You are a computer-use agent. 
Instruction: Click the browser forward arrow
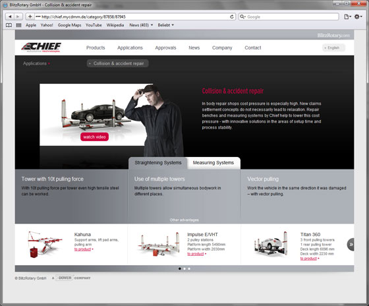[18, 16]
